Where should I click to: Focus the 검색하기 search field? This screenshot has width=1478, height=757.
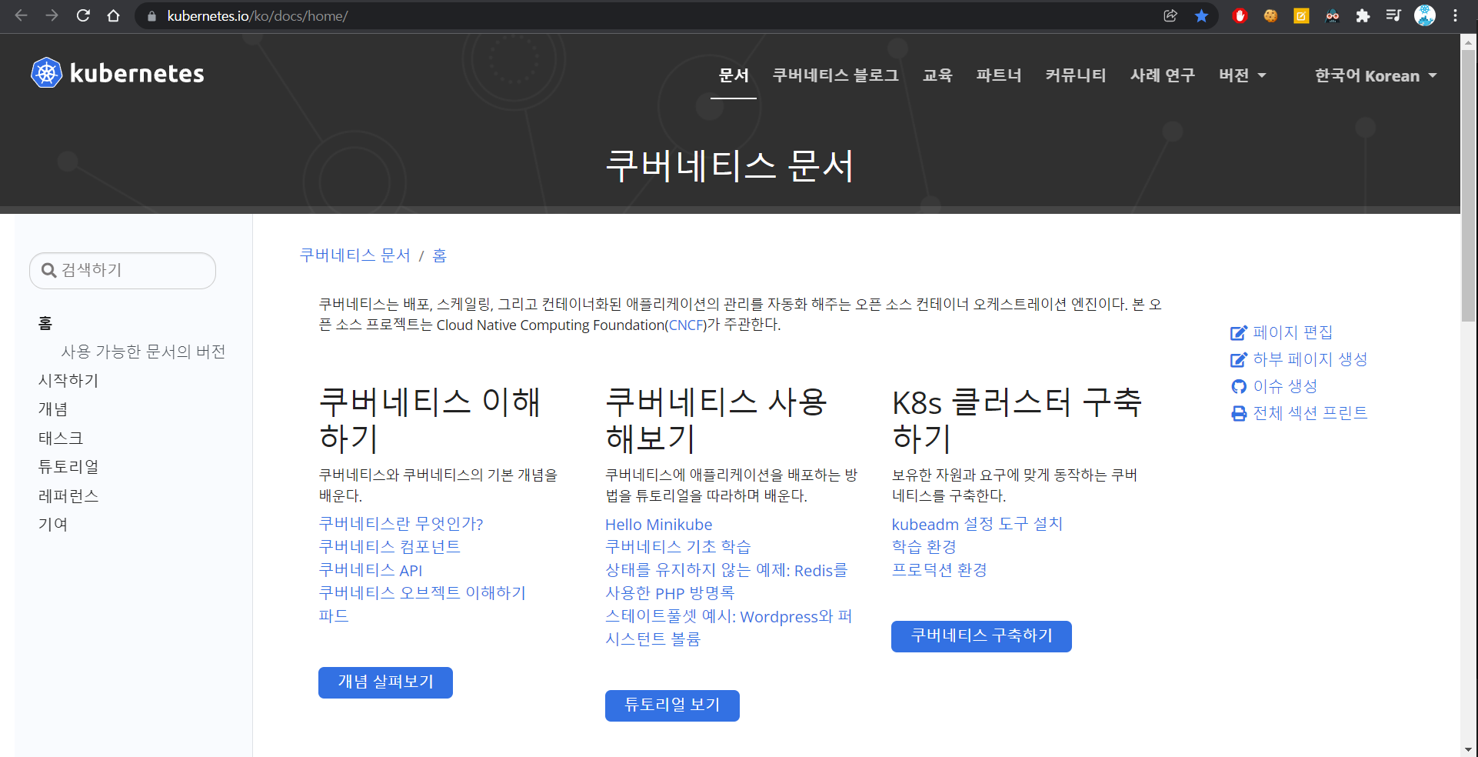point(122,271)
